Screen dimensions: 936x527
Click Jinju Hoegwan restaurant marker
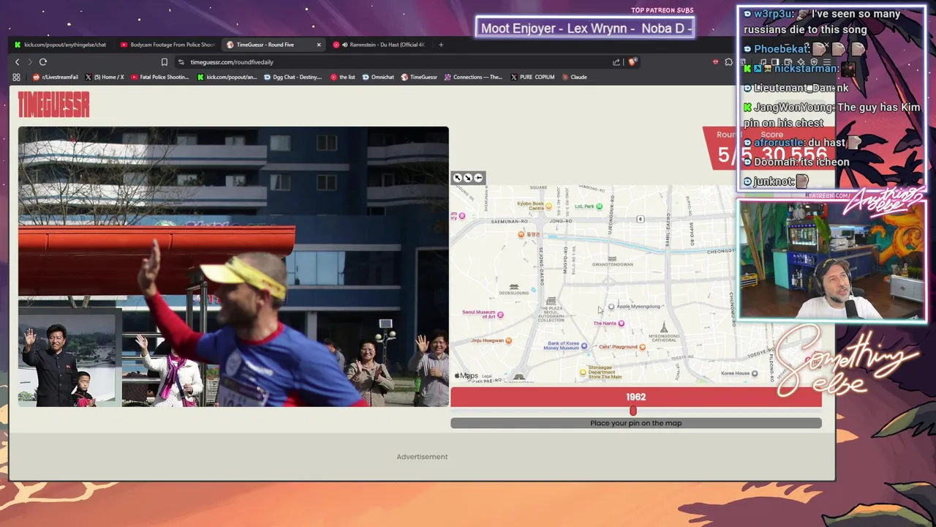coord(510,340)
